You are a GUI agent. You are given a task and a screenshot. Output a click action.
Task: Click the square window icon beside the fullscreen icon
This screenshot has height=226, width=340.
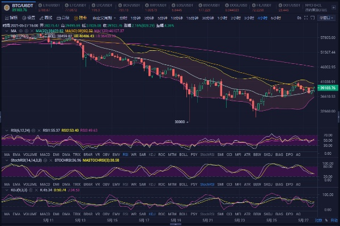[312, 18]
